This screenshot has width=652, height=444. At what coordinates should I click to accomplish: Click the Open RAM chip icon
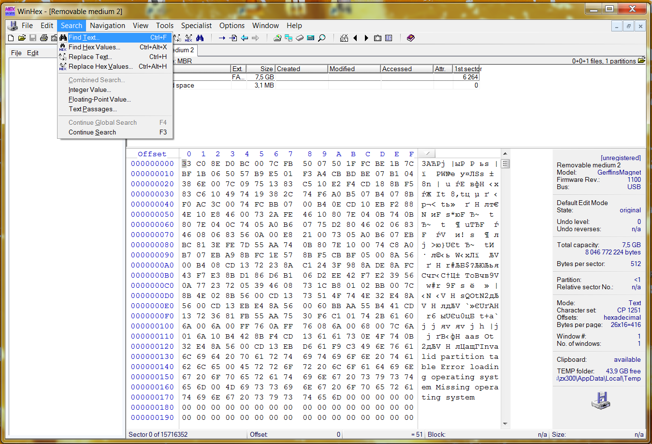click(300, 38)
